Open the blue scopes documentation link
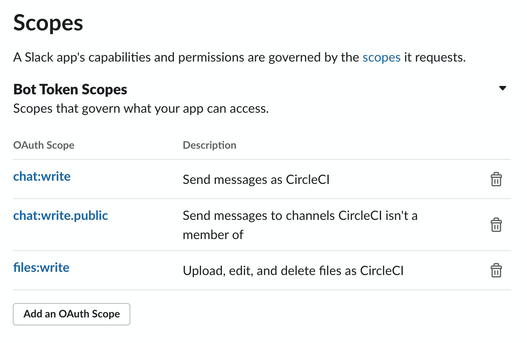 click(381, 57)
